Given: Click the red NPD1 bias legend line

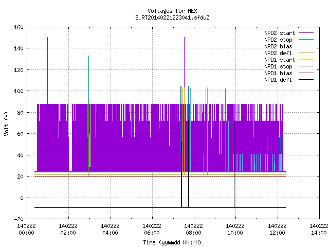Looking at the screenshot, I should [x=306, y=73].
